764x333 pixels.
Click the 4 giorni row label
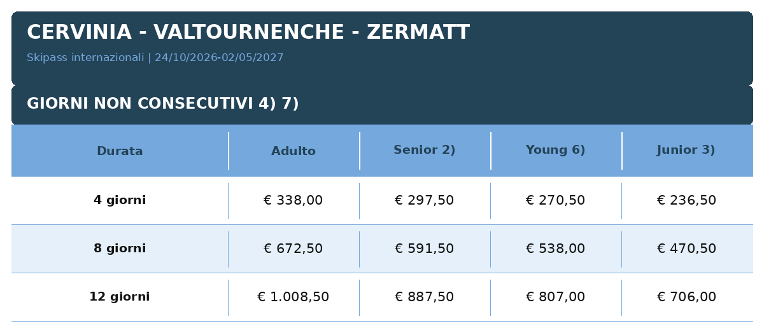pos(120,200)
